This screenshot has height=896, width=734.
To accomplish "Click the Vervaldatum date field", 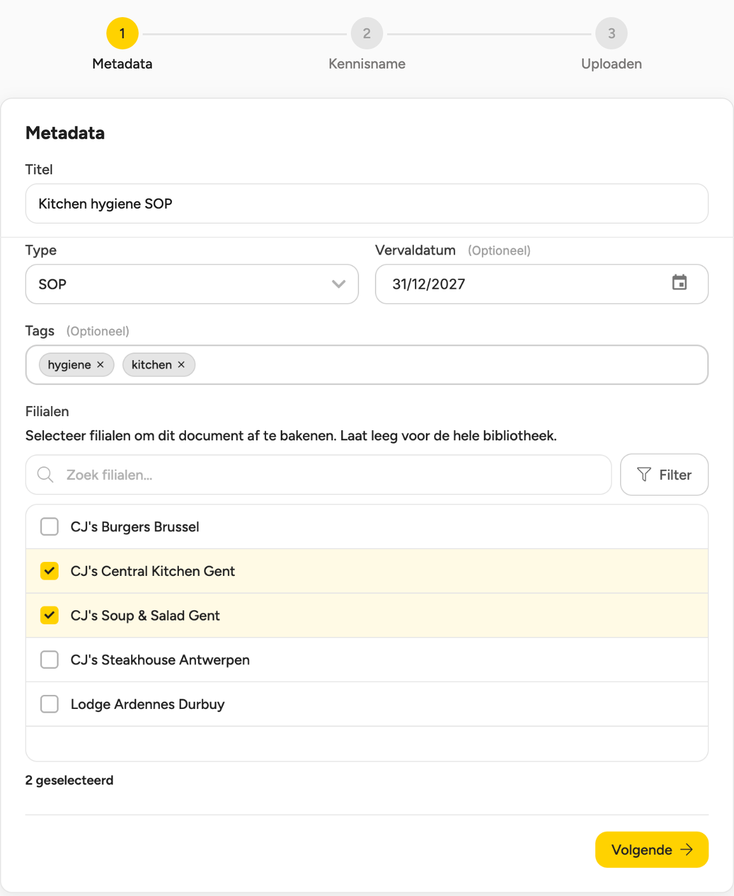I will [542, 284].
